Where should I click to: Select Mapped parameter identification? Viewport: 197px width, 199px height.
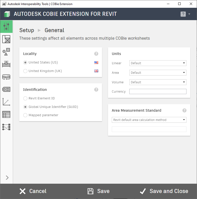click(x=41, y=115)
